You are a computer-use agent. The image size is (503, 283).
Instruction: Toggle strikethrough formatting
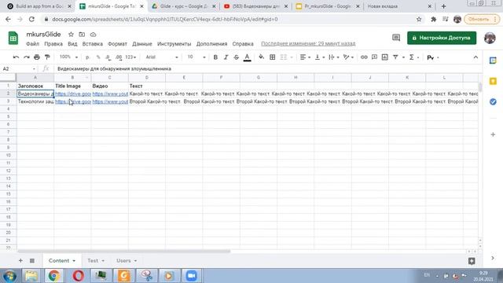tap(237, 57)
